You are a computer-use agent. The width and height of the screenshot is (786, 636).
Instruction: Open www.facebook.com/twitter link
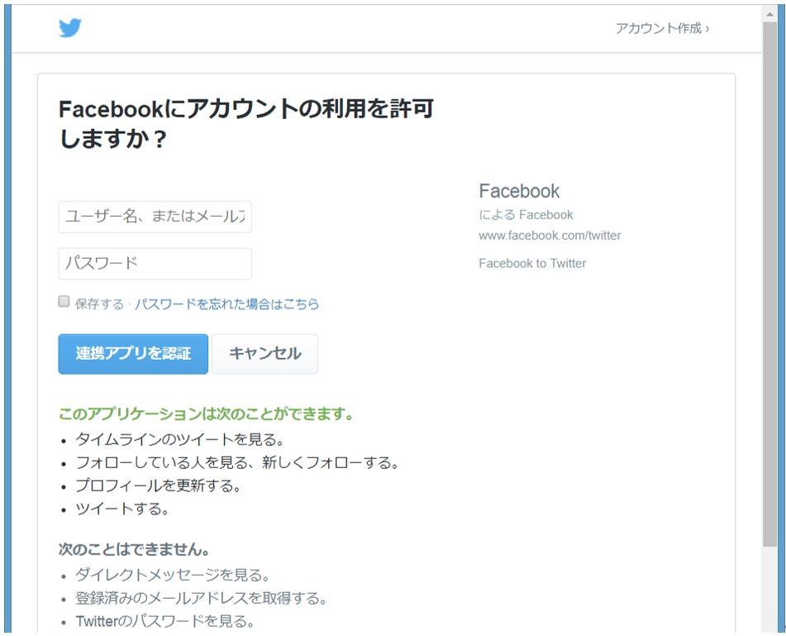tap(550, 235)
